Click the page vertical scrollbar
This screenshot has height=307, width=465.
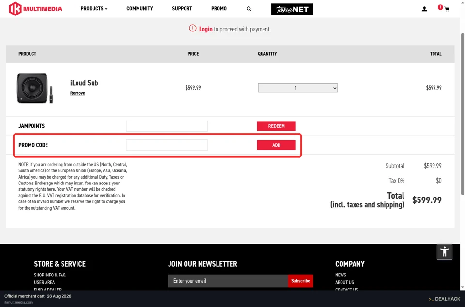click(462, 114)
